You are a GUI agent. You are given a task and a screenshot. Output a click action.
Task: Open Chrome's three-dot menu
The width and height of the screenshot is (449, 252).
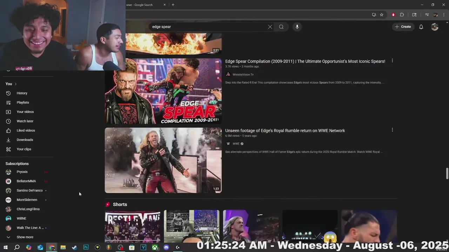coord(444,15)
